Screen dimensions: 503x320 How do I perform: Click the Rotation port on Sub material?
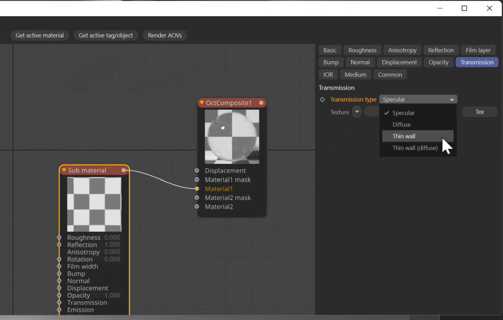59,259
